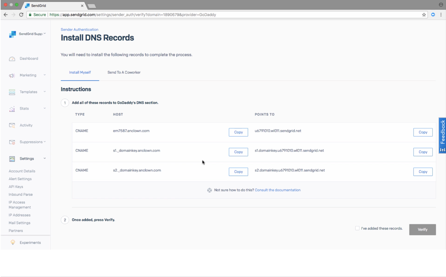Reload the page with refresh icon
446x277 pixels.
[x=21, y=15]
